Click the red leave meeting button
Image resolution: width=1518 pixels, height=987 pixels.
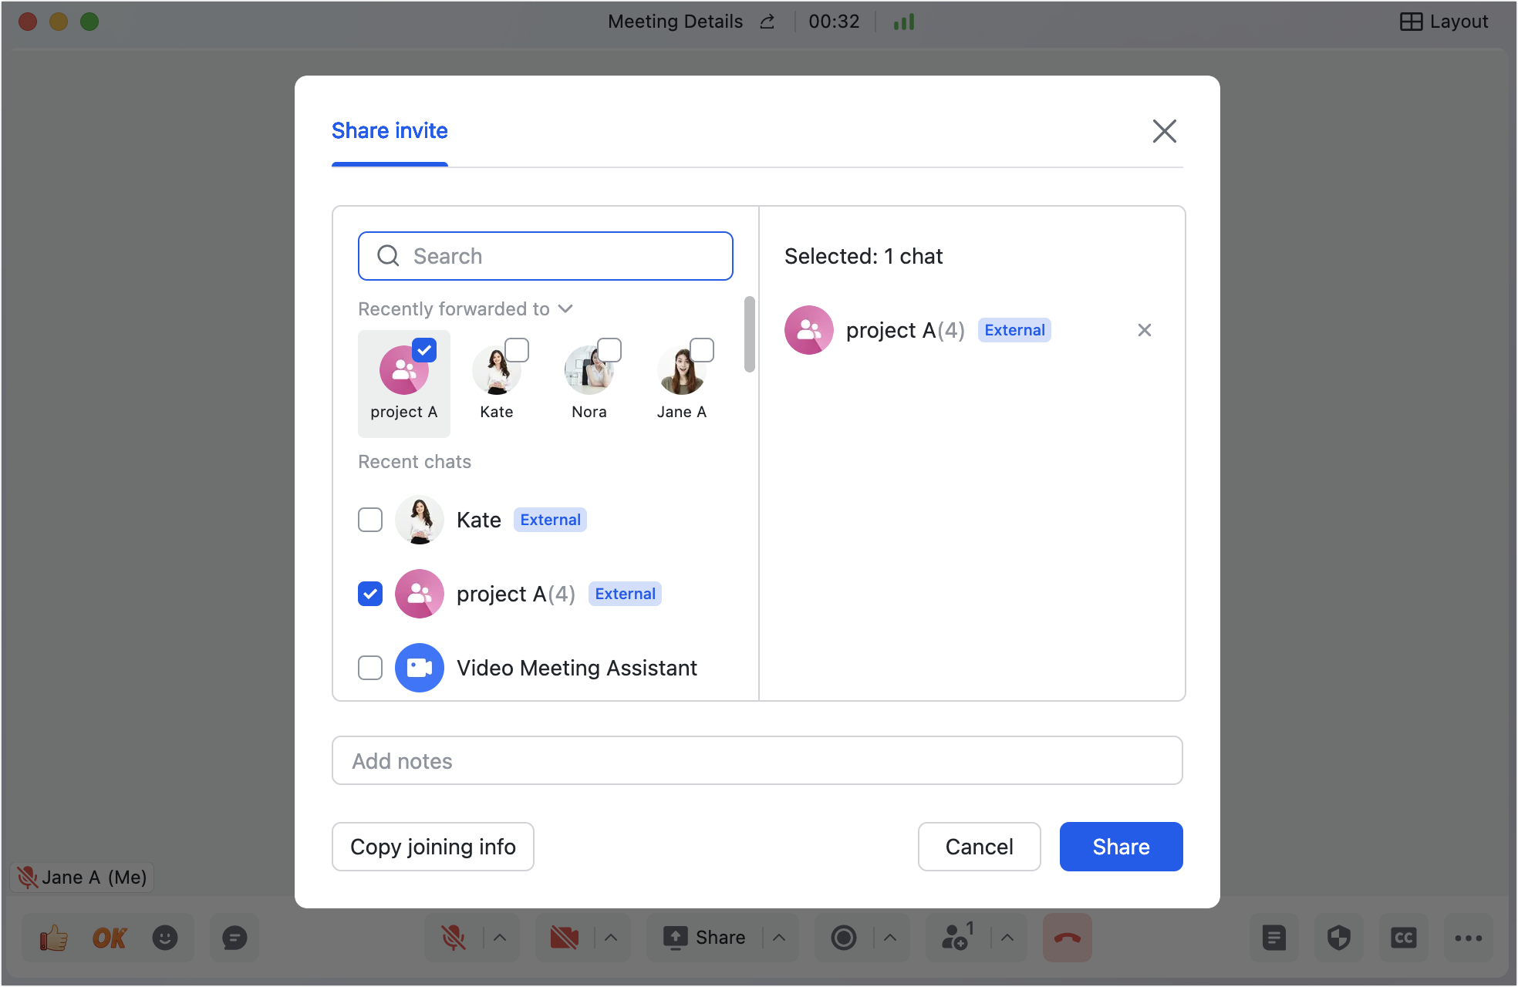coord(1068,938)
